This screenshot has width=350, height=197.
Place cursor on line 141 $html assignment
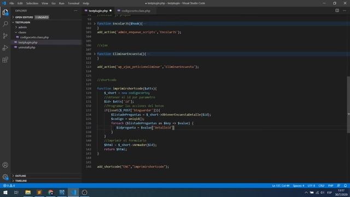(130, 145)
